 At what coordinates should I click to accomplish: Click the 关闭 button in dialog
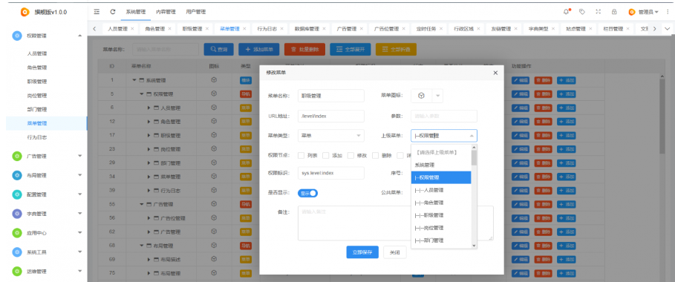(395, 252)
